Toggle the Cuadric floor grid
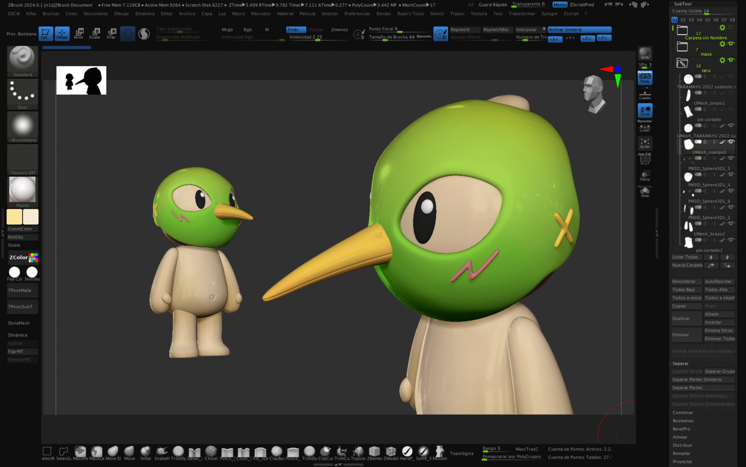 (x=645, y=94)
